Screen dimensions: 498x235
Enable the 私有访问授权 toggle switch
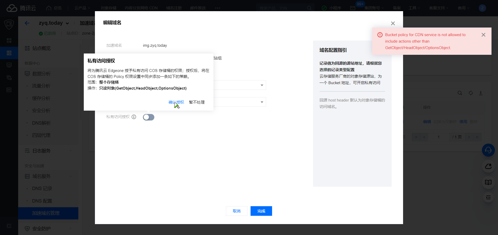point(148,117)
